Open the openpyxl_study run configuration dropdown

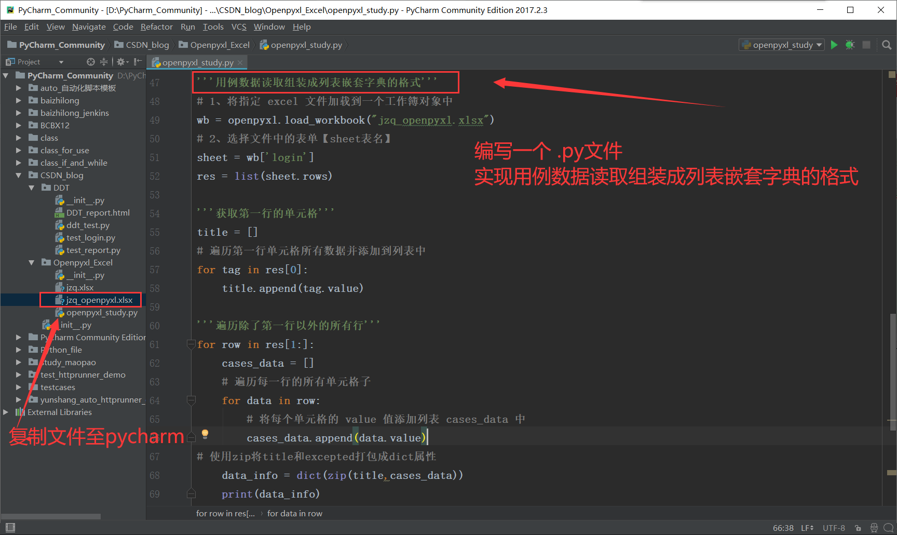click(x=820, y=45)
